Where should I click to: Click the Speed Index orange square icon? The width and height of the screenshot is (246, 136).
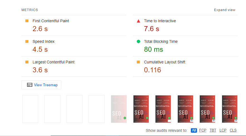(x=27, y=41)
